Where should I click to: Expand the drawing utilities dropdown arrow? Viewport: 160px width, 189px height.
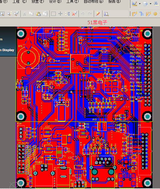coord(140,4)
